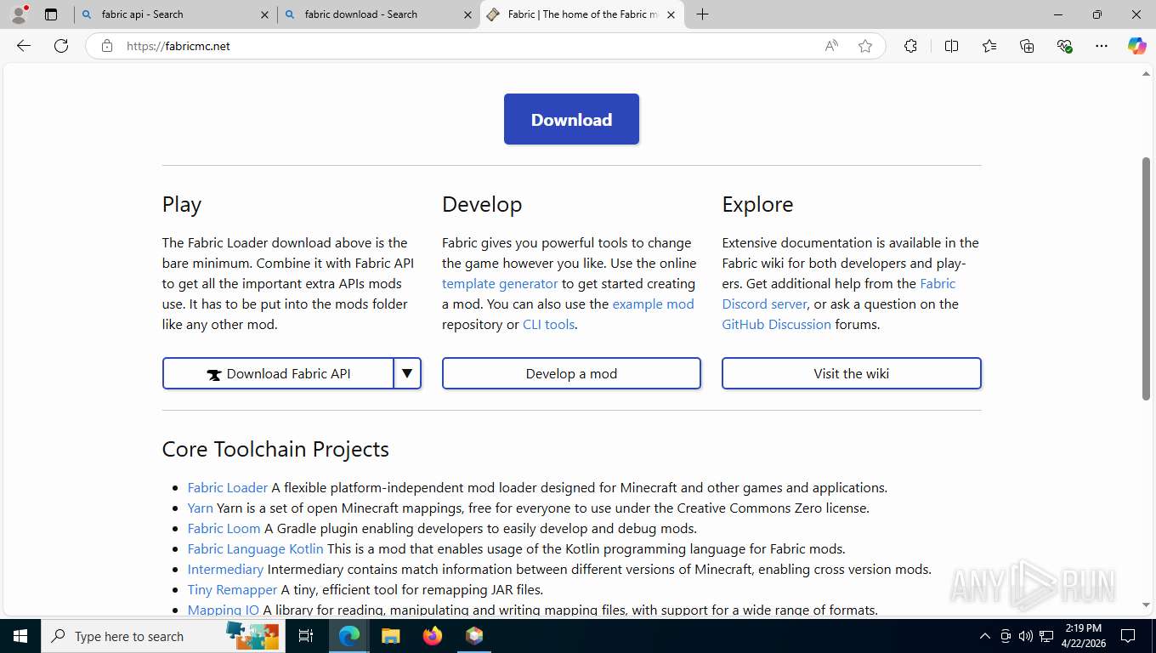
Task: Click the 'Type here to search' taskbar box
Action: pos(161,636)
